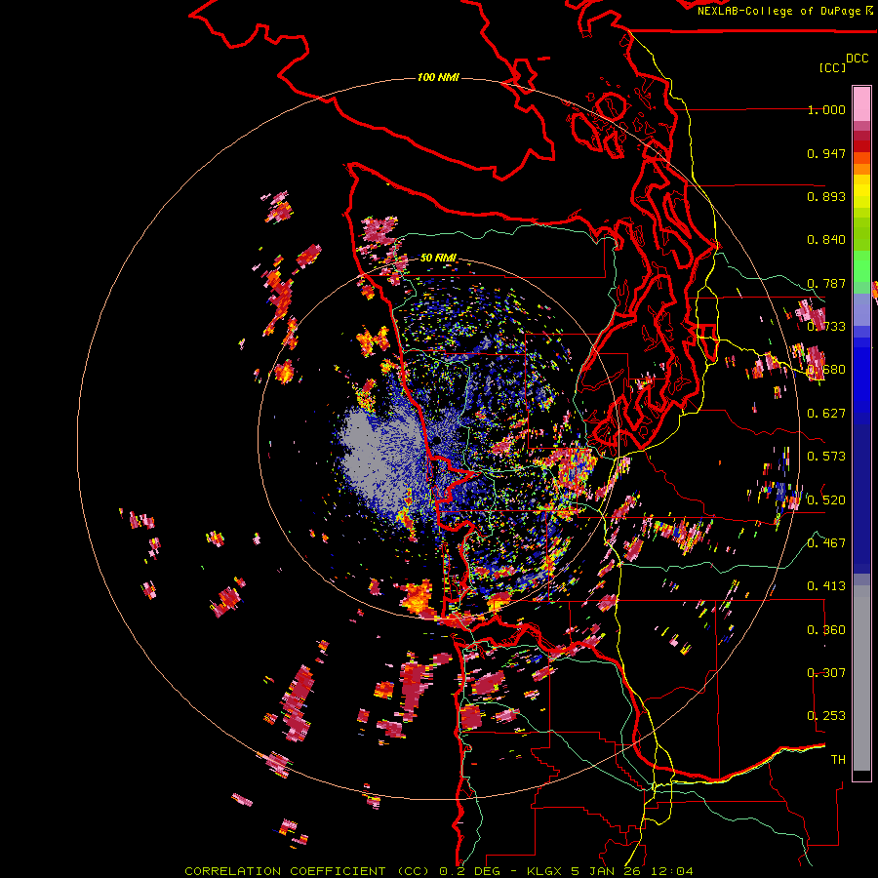Click the 0.467 color scale value

tap(826, 543)
